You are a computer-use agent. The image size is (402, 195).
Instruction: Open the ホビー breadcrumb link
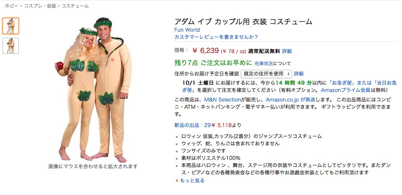(11, 6)
